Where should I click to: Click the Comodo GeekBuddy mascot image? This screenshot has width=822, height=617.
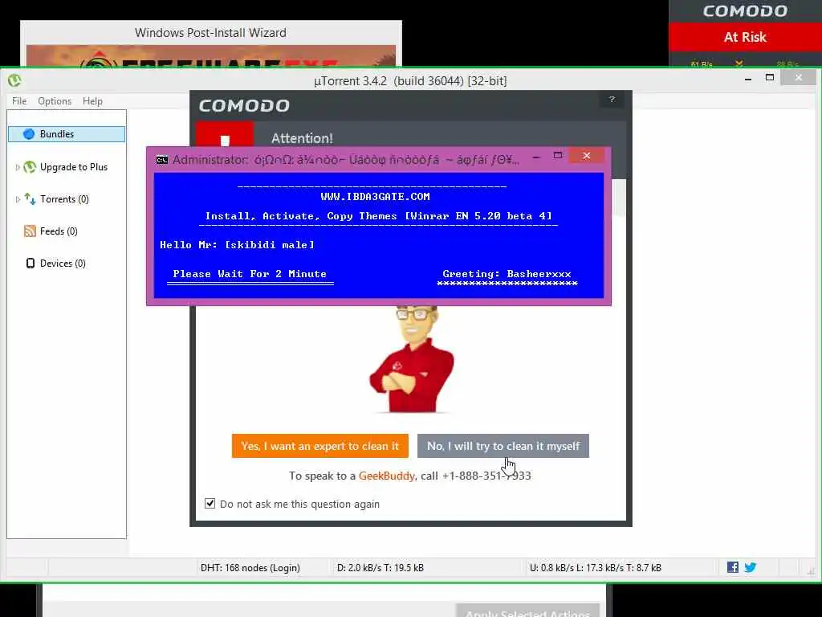pyautogui.click(x=412, y=359)
